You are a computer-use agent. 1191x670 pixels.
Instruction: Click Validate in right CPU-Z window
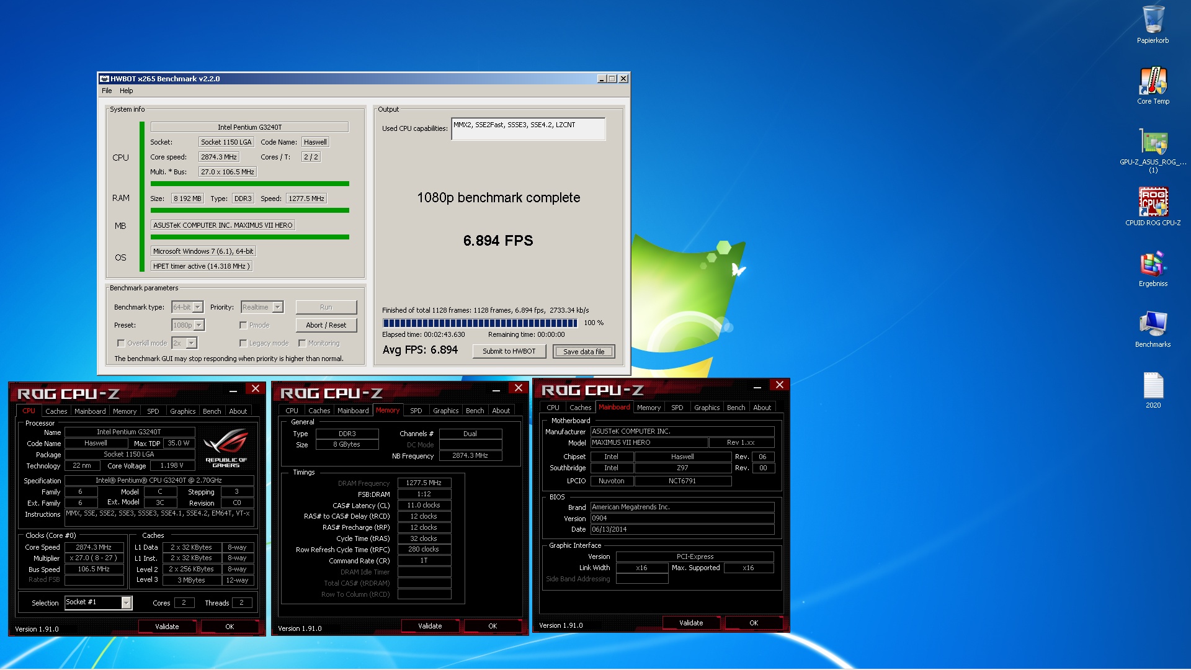pyautogui.click(x=691, y=623)
